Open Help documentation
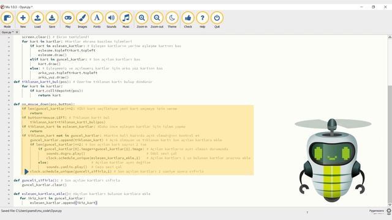The image size is (392, 220). pos(202,20)
